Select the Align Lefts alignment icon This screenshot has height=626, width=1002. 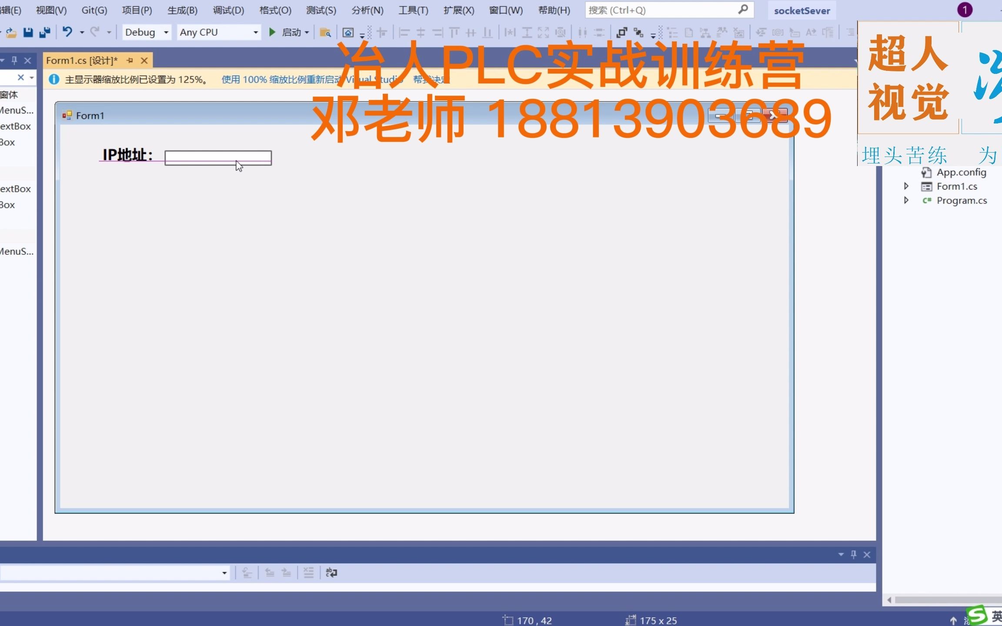click(404, 32)
